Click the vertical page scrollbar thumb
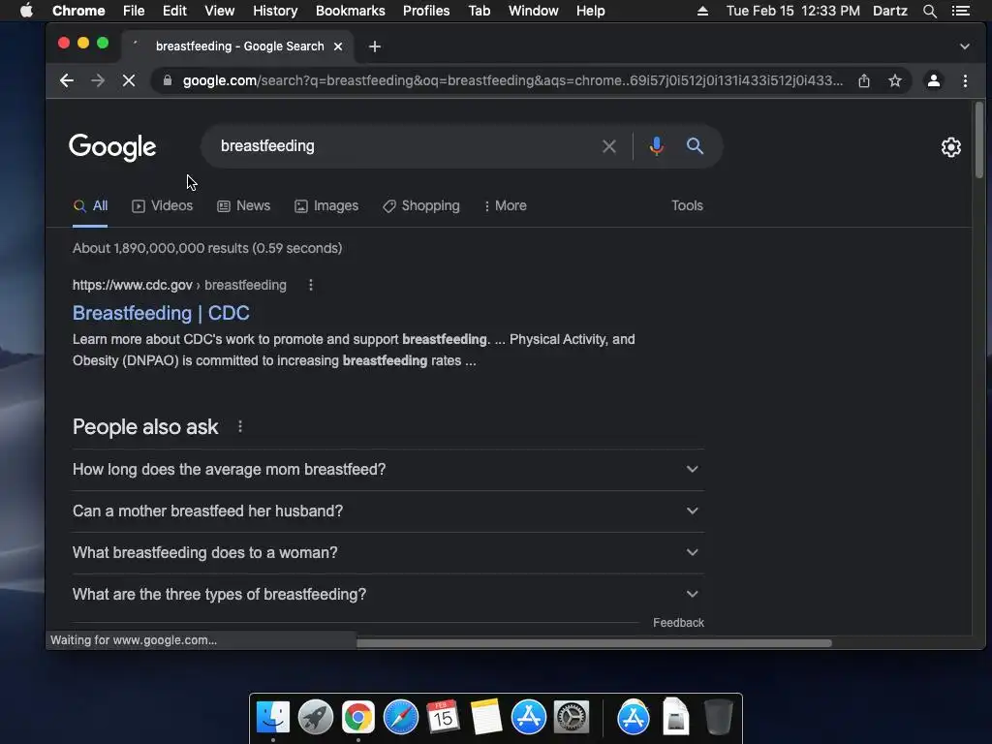 tap(978, 139)
